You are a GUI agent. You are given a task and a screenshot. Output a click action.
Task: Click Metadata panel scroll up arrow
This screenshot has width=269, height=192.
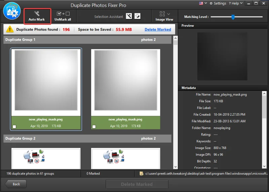[264, 93]
